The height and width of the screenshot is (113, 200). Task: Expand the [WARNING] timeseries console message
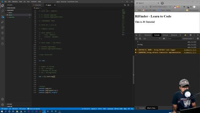click(138, 52)
